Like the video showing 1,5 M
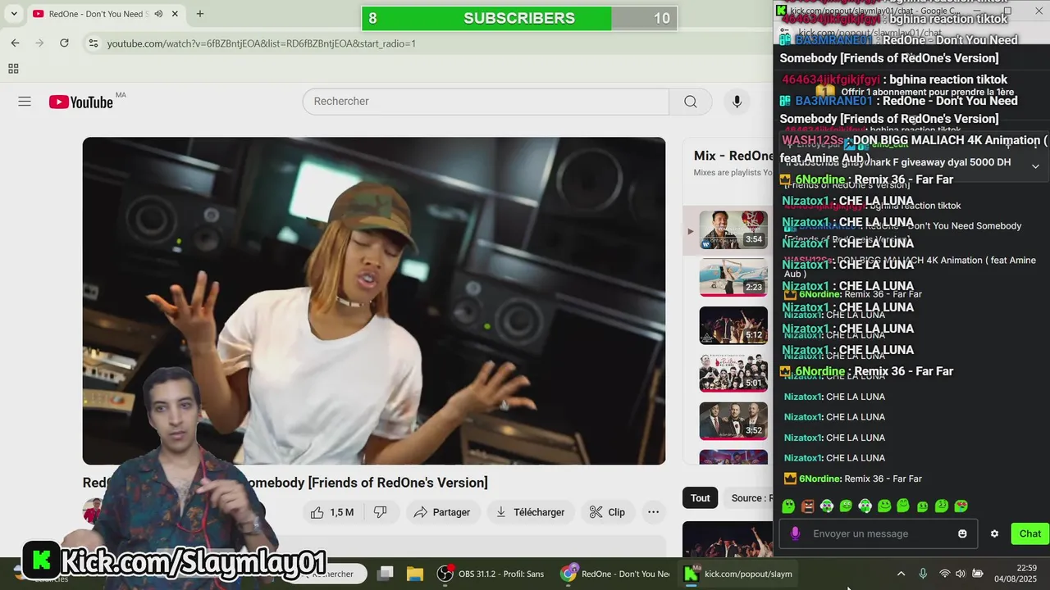Screen dimensions: 1050x590 [x=332, y=512]
